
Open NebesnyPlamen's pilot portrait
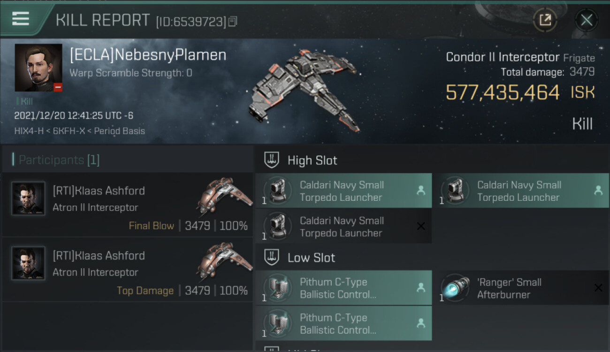(x=38, y=67)
